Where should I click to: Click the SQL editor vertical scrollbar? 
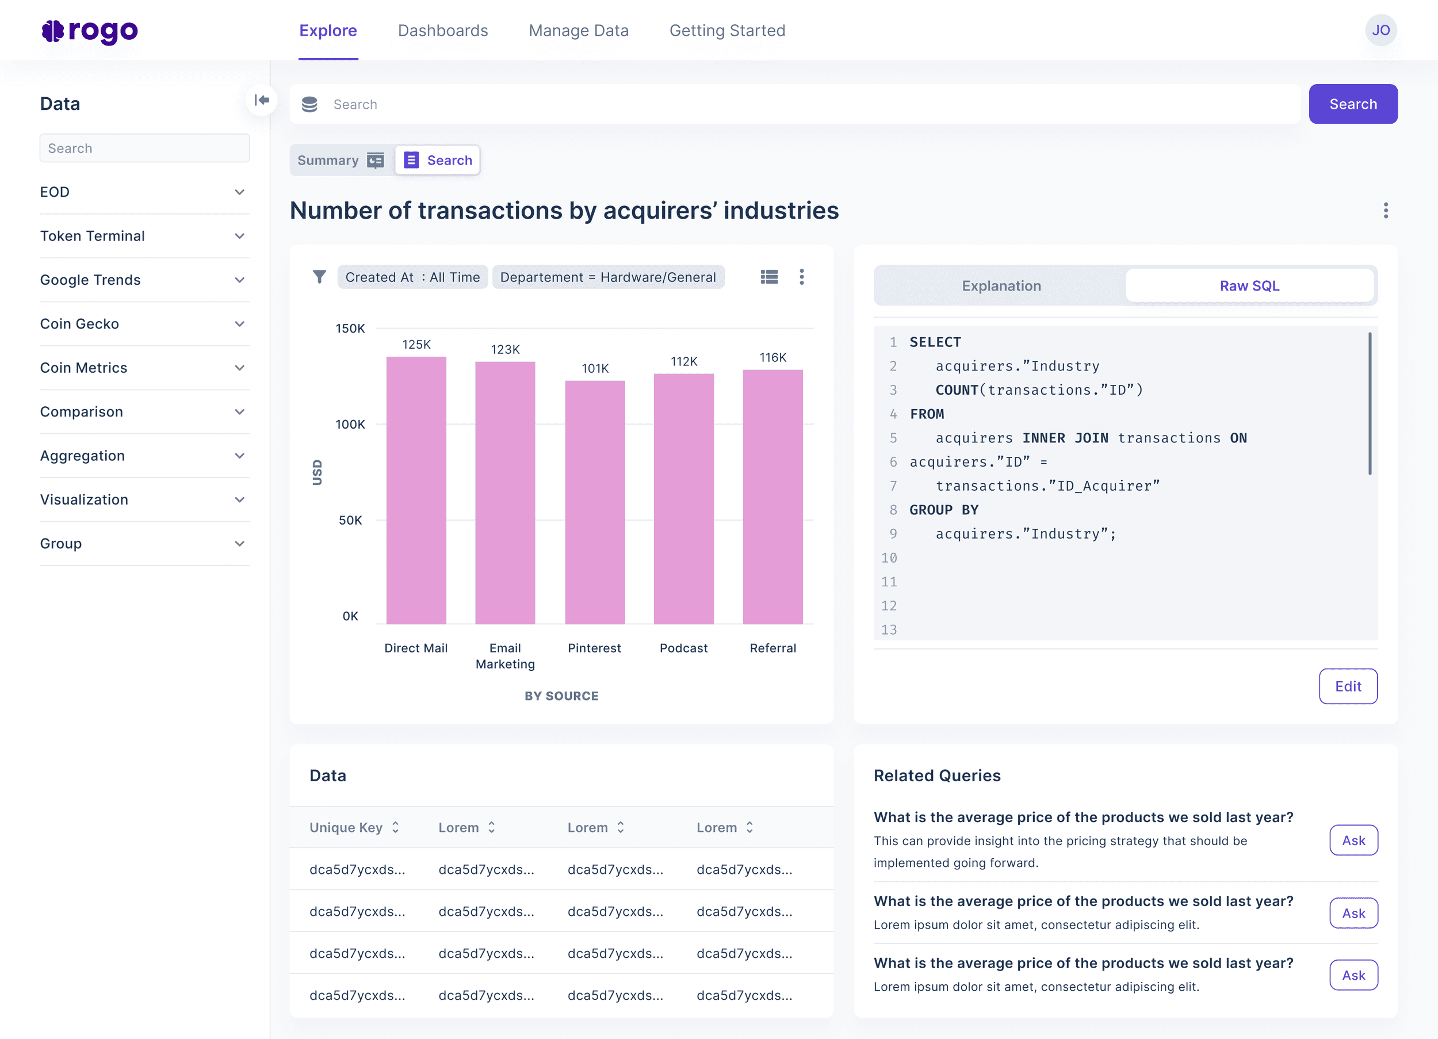1370,403
